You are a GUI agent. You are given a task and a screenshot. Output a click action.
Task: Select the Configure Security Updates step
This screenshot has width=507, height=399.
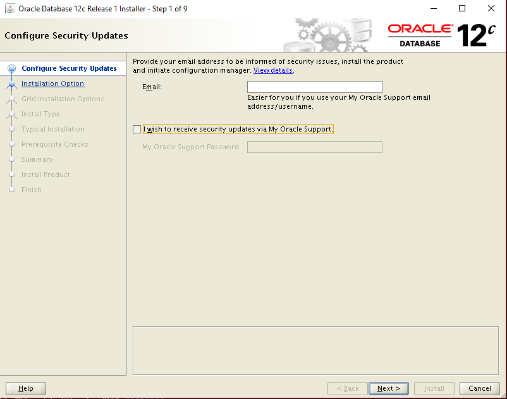(x=69, y=68)
